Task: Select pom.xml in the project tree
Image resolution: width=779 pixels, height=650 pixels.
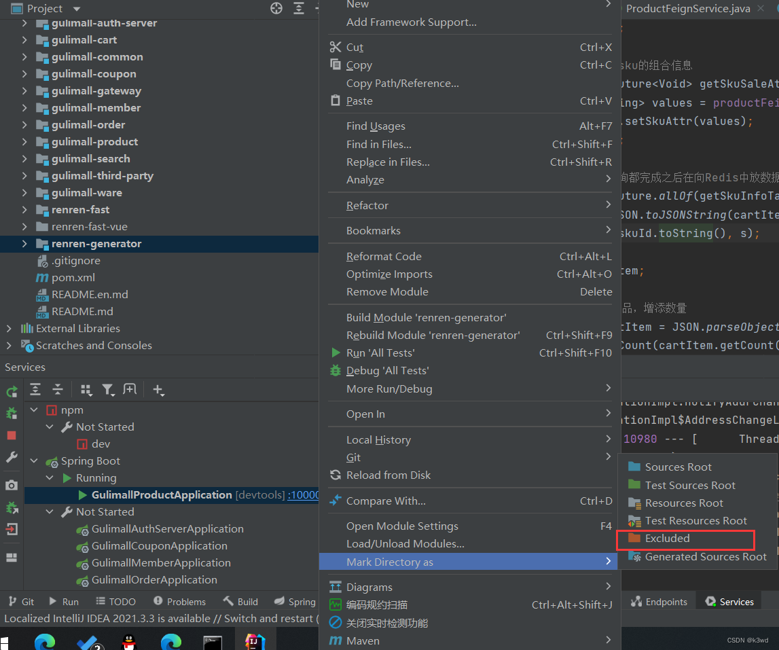Action: click(73, 277)
